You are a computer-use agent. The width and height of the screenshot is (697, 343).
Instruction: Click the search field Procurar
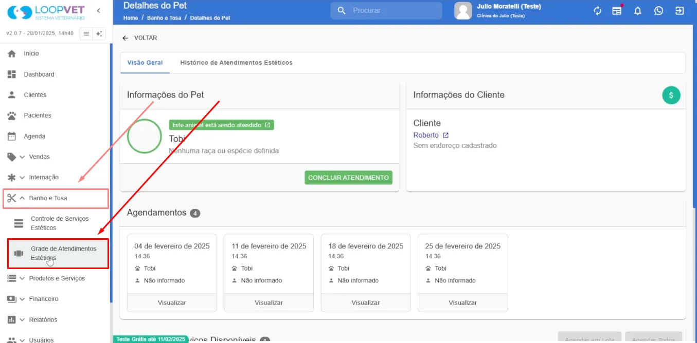386,10
